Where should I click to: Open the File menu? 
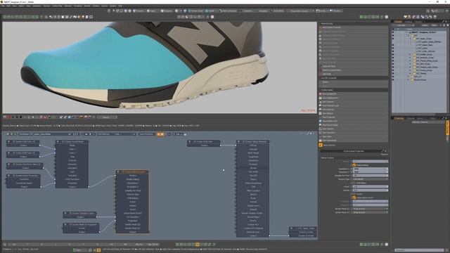3,6
